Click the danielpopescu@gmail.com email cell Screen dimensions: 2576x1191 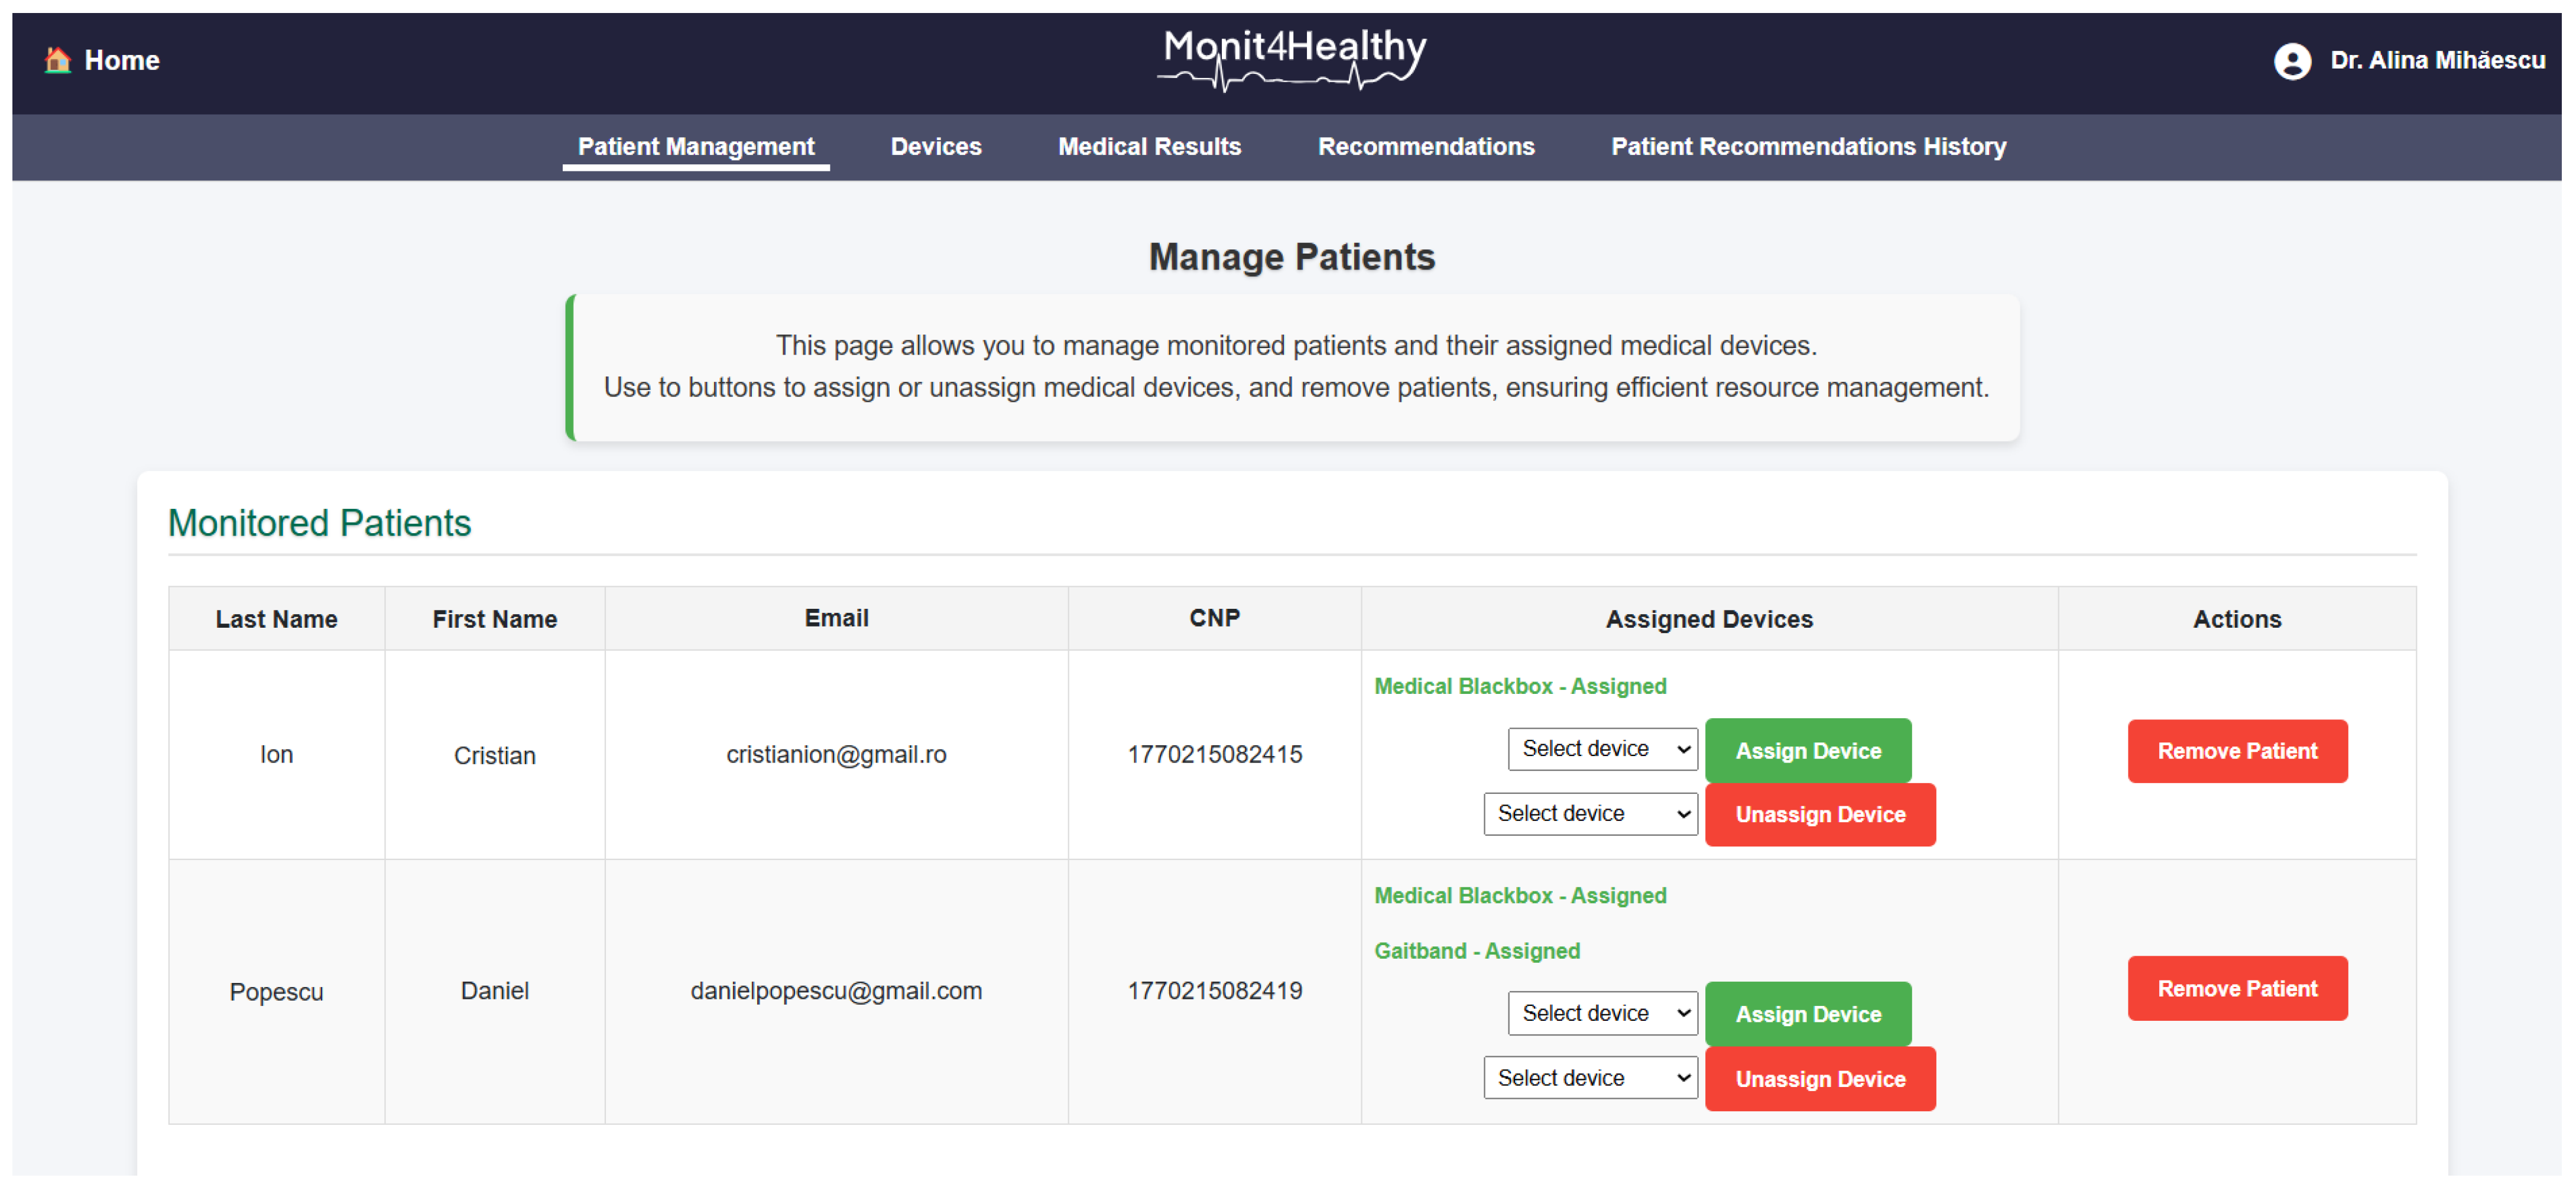click(836, 991)
